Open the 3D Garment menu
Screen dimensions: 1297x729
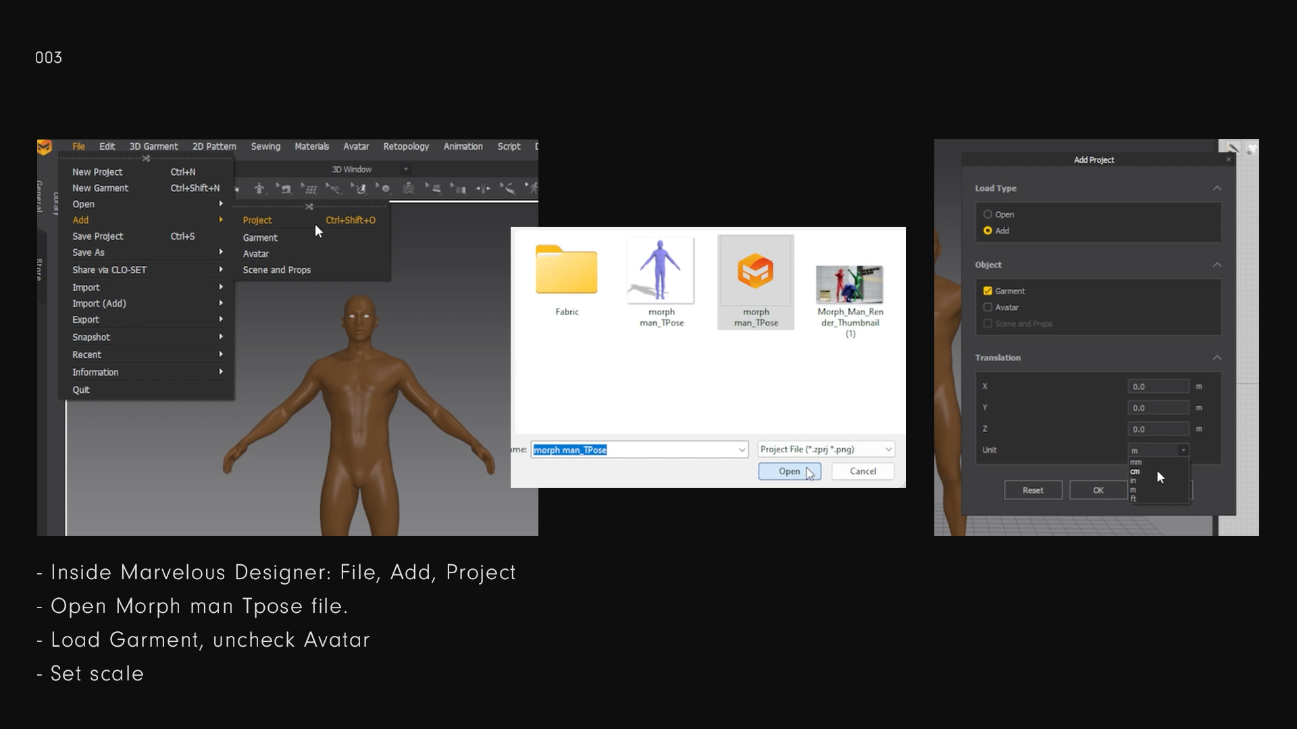[153, 146]
